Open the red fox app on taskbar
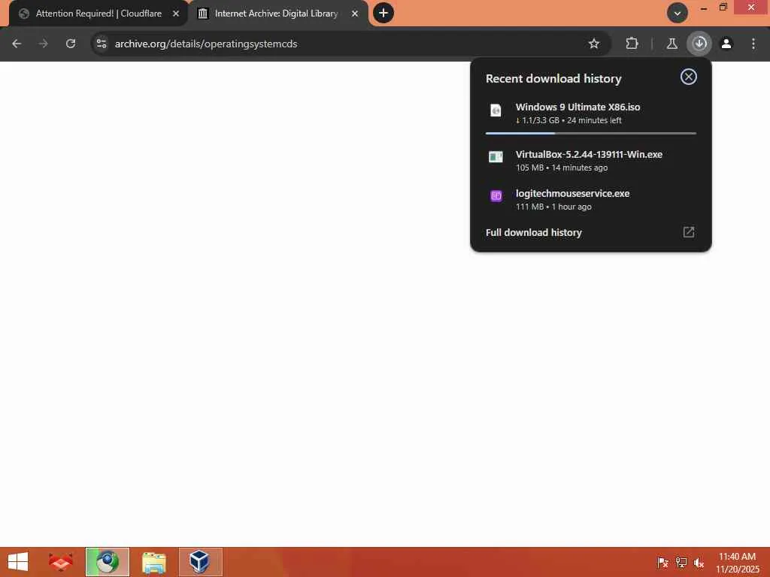 pyautogui.click(x=61, y=562)
